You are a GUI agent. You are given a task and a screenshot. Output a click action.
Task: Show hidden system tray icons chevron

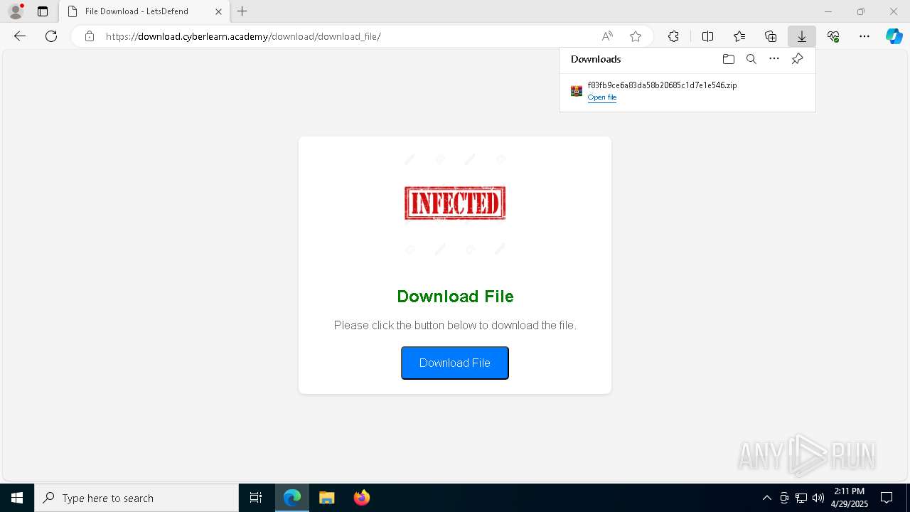766,498
